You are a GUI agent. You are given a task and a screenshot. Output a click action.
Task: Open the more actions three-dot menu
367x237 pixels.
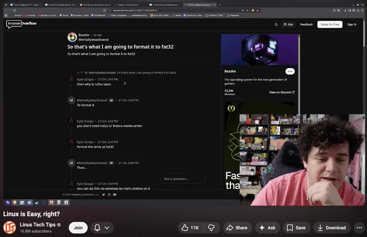pos(359,228)
